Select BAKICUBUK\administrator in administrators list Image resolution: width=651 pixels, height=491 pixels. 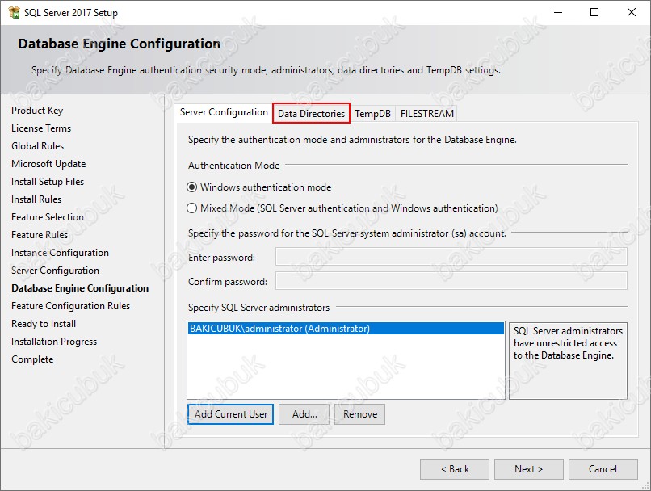346,329
